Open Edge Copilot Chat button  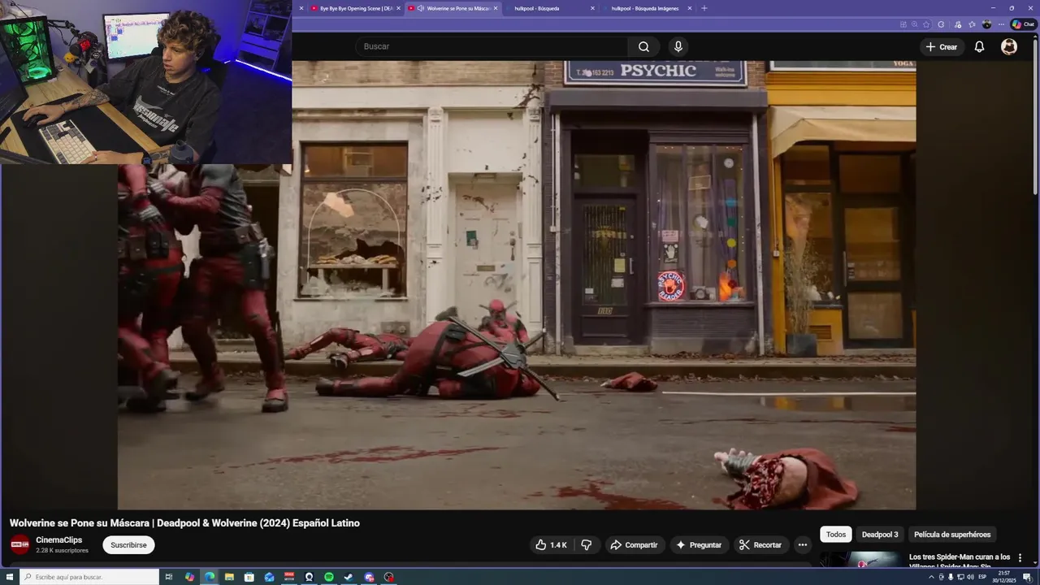click(1023, 24)
